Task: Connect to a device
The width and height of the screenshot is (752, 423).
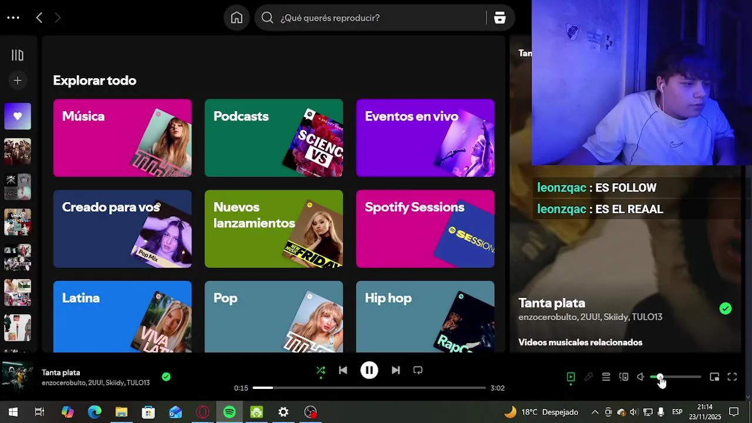Action: 623,377
